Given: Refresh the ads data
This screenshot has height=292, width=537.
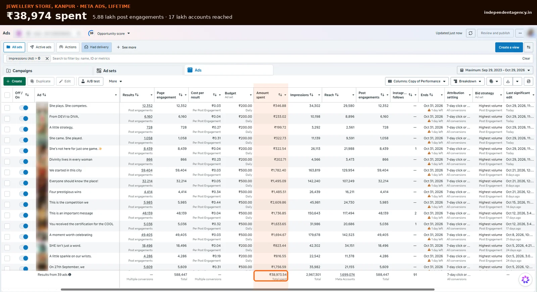Looking at the screenshot, I should coord(471,33).
